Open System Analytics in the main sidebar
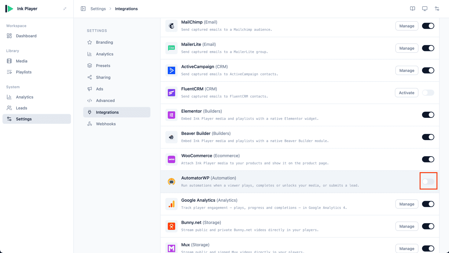 coord(37,97)
